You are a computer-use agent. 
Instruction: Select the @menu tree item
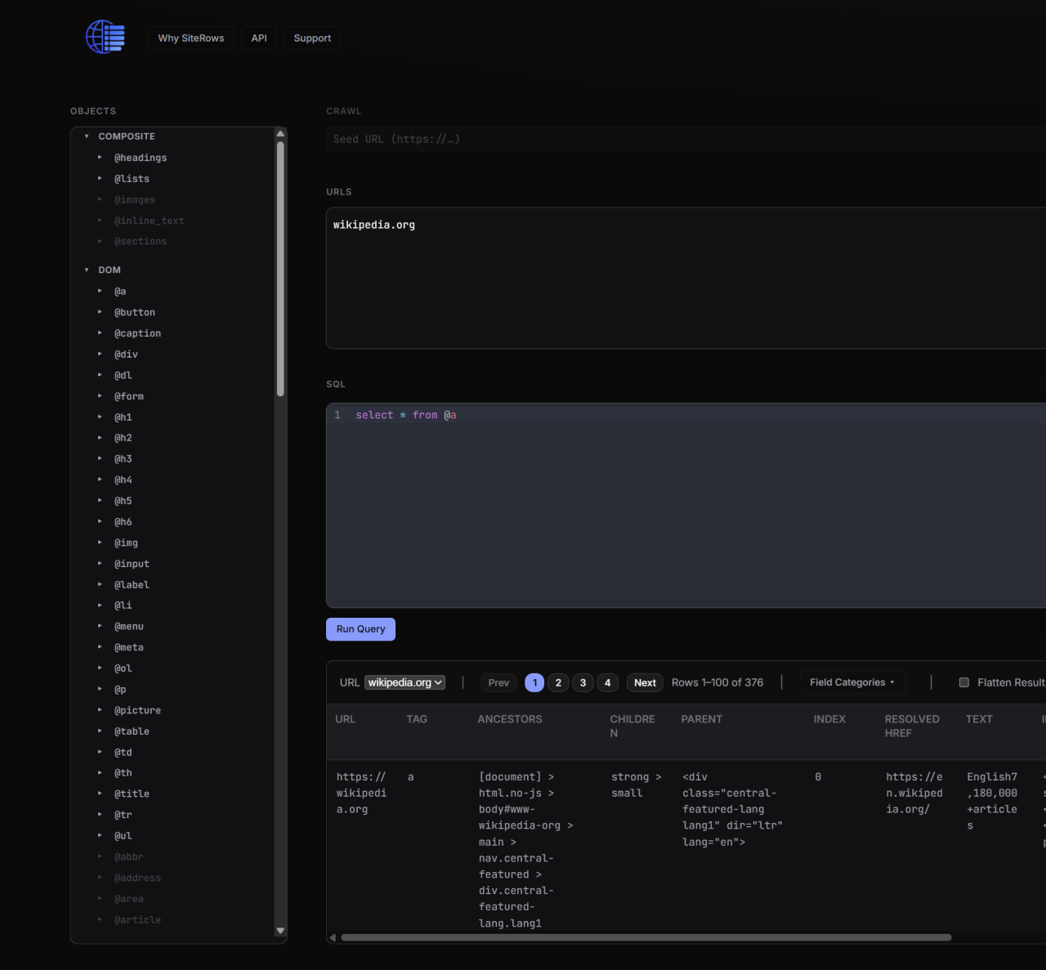(x=128, y=627)
